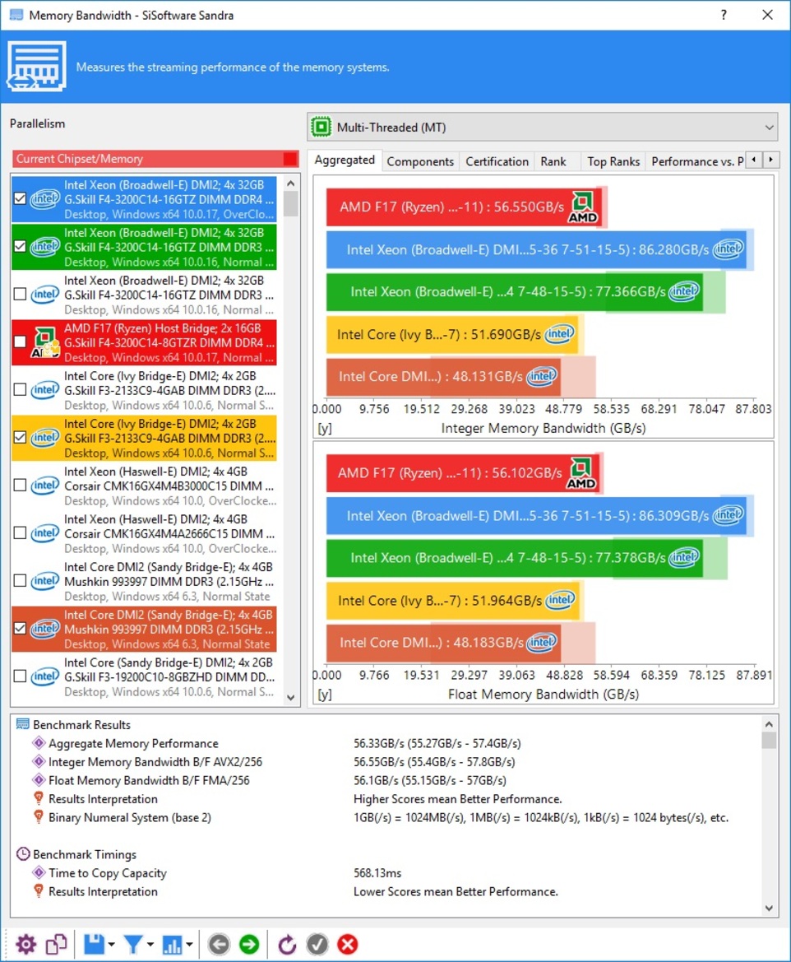The width and height of the screenshot is (791, 962).
Task: Uncheck the green Broadwell-E DDR3 entry
Action: click(x=21, y=247)
